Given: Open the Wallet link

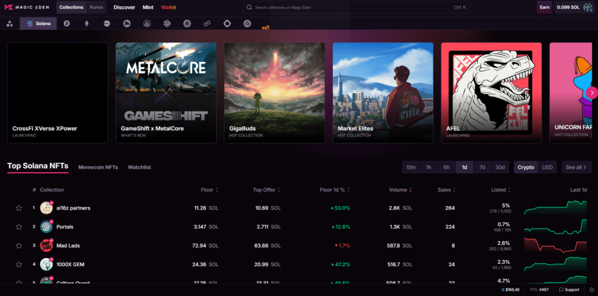Looking at the screenshot, I should [x=169, y=7].
